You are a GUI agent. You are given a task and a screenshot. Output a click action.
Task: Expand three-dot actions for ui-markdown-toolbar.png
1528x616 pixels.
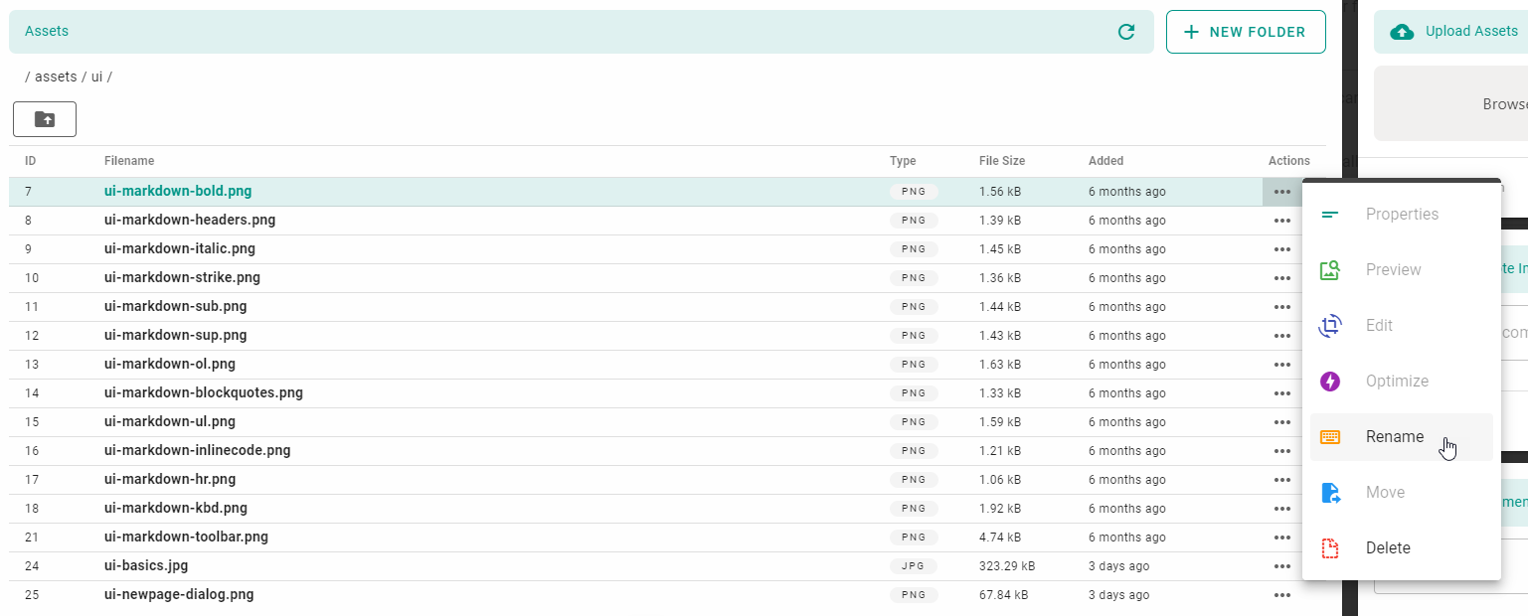click(1281, 538)
